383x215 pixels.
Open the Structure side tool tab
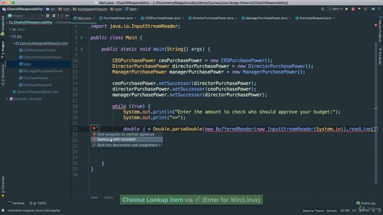2,75
